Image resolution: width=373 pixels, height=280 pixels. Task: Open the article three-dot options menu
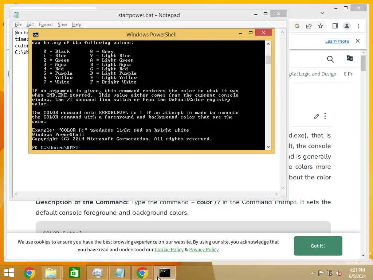(325, 116)
